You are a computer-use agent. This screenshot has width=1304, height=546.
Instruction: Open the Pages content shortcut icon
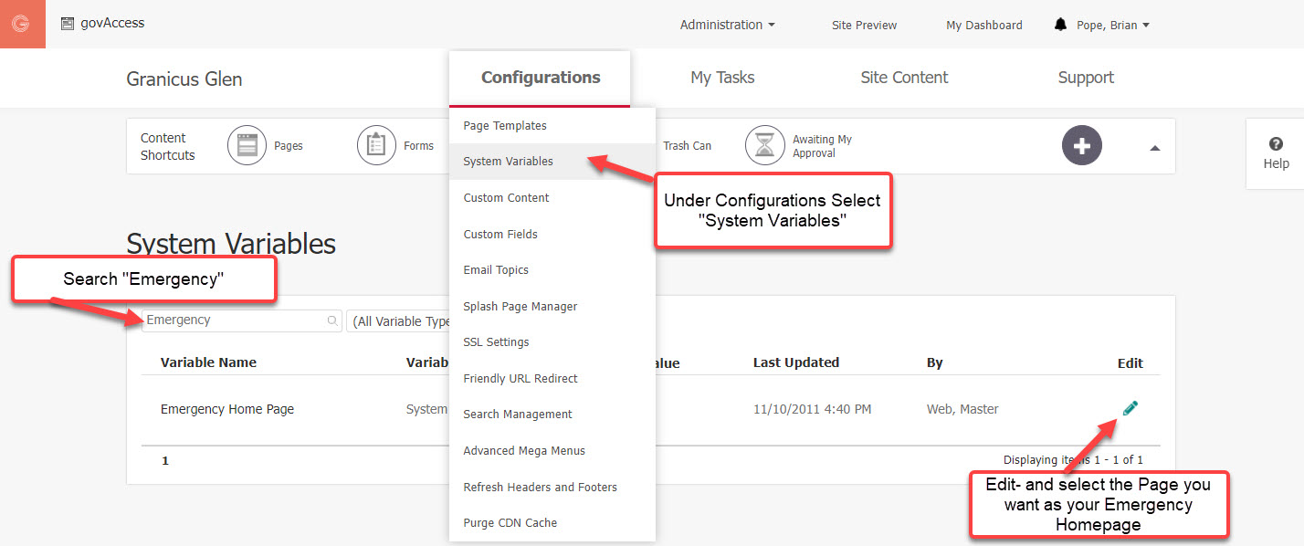(x=247, y=146)
